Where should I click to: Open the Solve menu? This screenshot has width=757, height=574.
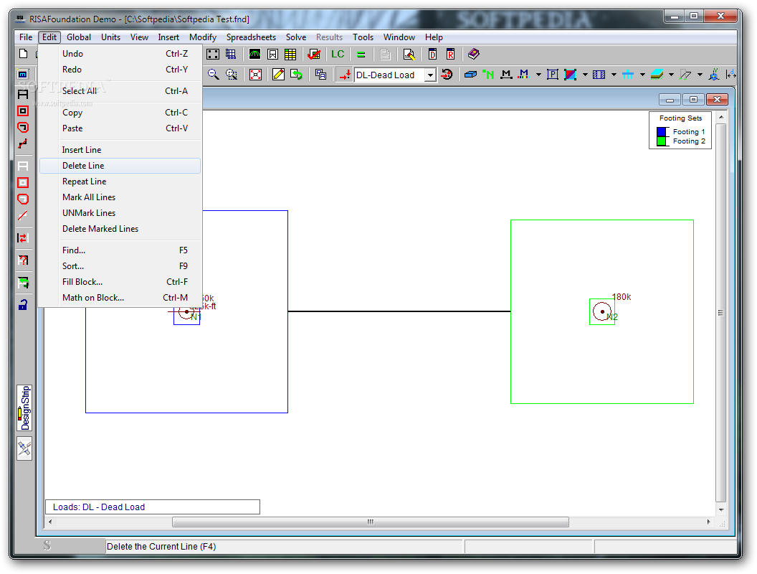(296, 37)
